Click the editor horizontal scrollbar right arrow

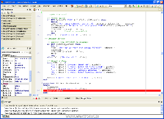pos(159,95)
